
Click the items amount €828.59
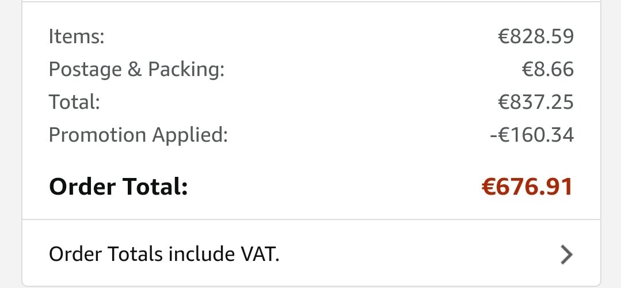(x=536, y=36)
